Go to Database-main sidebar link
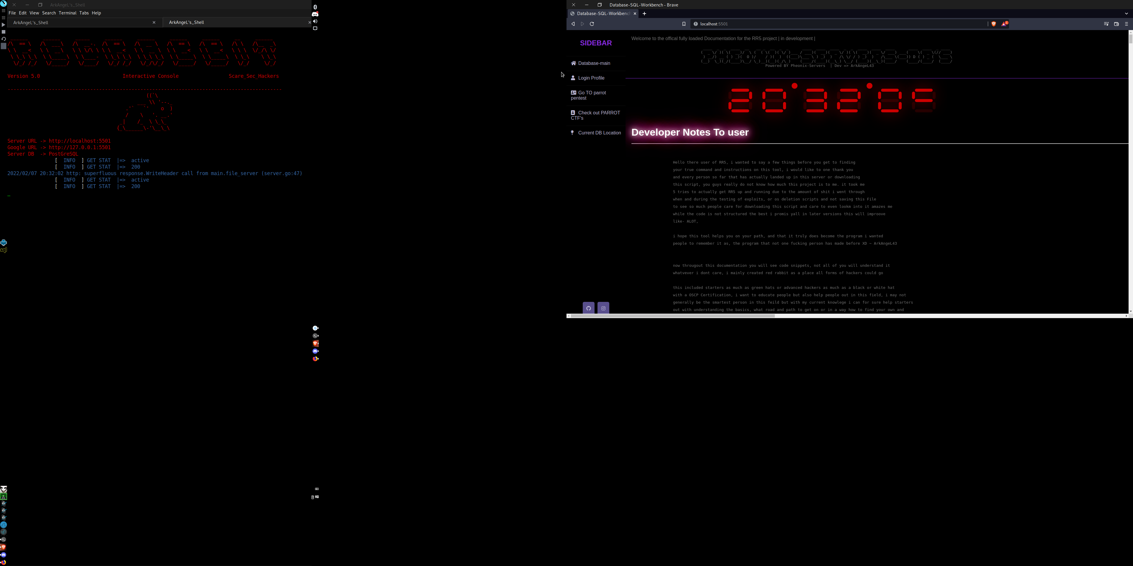Viewport: 1133px width, 566px height. point(594,63)
